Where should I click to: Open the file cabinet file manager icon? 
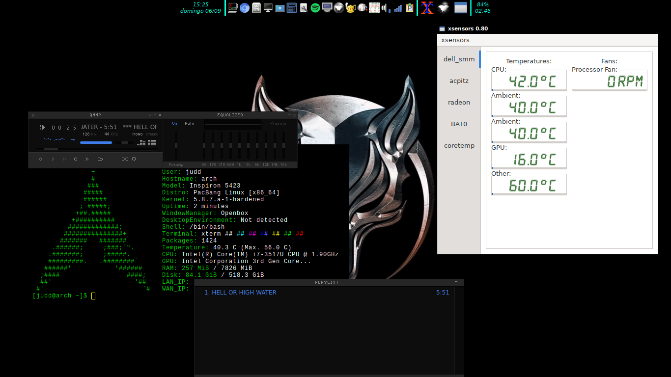tap(256, 8)
